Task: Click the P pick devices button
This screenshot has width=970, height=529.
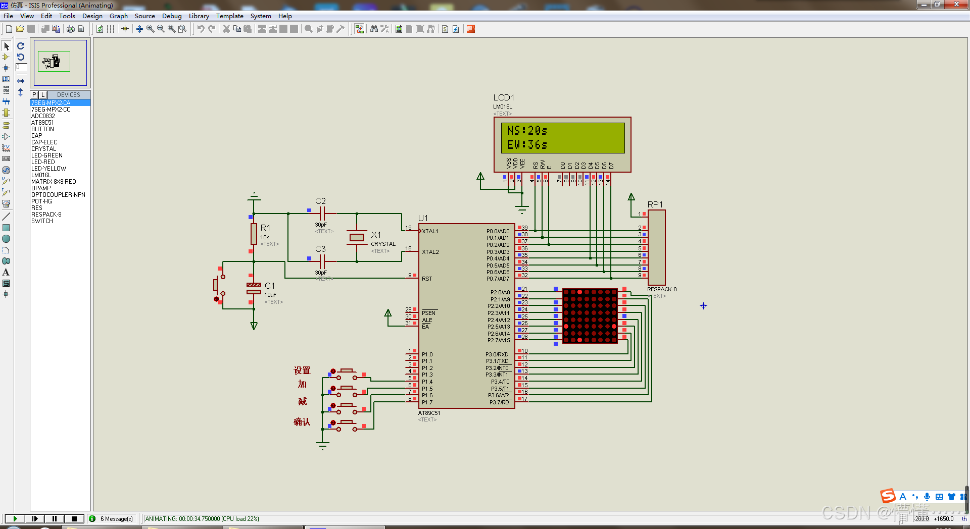Action: coord(34,94)
